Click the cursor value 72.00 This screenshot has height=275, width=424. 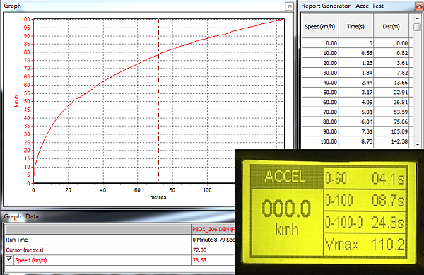(x=199, y=250)
